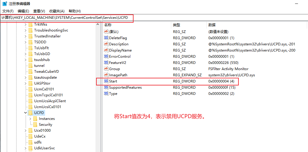The width and height of the screenshot is (308, 152).
Task: Click the 0x0000000f (15) data cell
Action: coord(222,87)
